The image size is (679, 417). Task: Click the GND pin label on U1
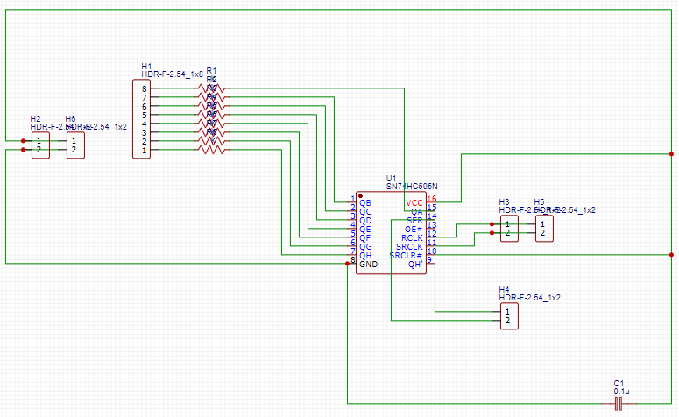coord(369,265)
